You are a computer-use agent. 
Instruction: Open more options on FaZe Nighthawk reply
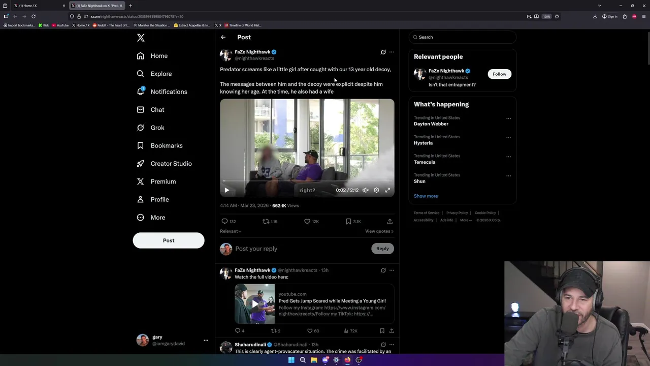(392, 270)
